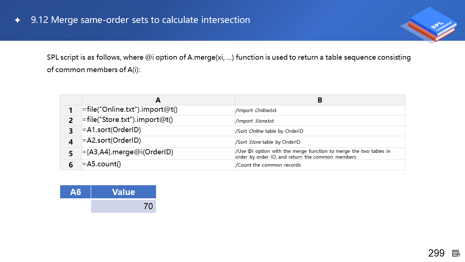Click the "Import Online.txt" comment cell
Viewport: 465px width, 262px height.
click(x=256, y=110)
